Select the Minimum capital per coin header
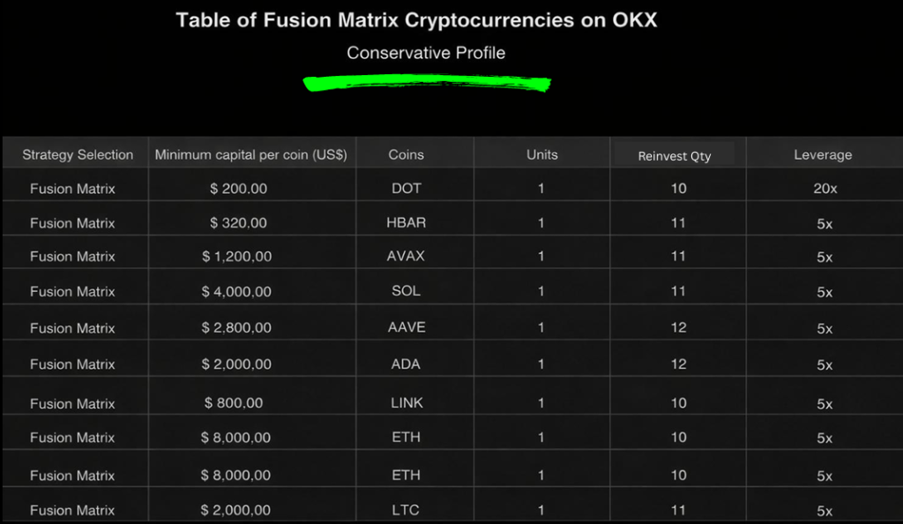Viewport: 903px width, 524px height. pyautogui.click(x=250, y=154)
